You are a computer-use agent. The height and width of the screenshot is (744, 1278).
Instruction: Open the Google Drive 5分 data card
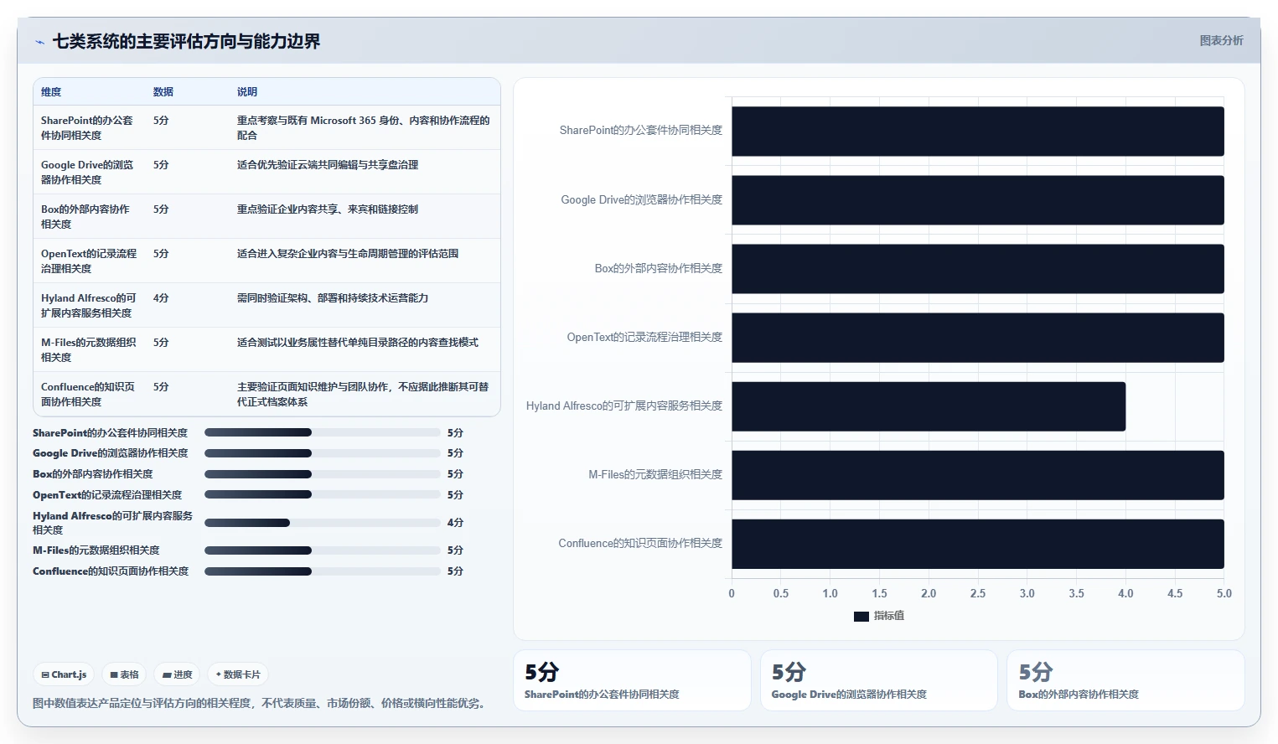[x=879, y=680]
